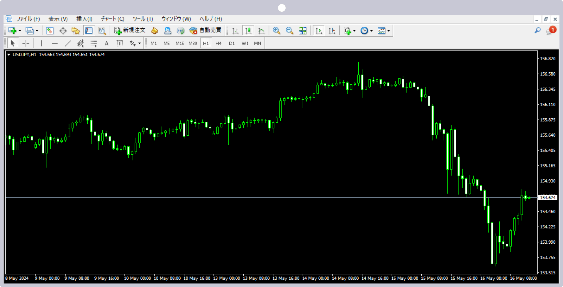This screenshot has width=563, height=287.
Task: Select the crosshair tool
Action: [26, 43]
